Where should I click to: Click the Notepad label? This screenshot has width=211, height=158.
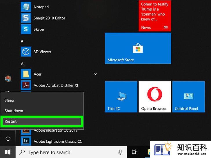point(41,7)
